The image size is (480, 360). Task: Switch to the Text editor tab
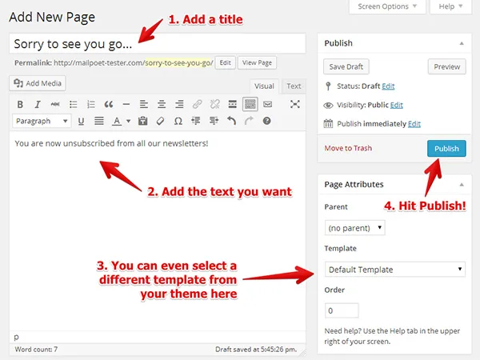tap(294, 86)
